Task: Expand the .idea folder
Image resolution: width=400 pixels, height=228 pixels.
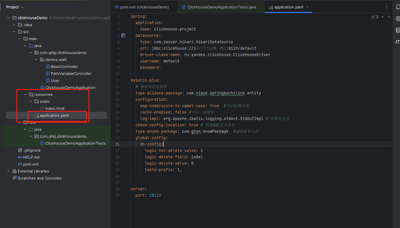Action: [x=14, y=25]
